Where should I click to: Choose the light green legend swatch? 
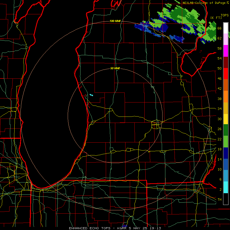tap(226, 142)
